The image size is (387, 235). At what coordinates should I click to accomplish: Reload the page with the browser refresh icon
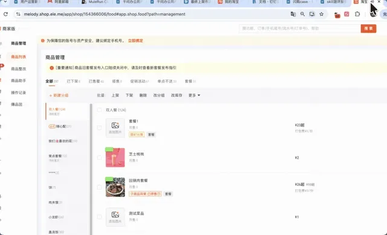[5, 14]
